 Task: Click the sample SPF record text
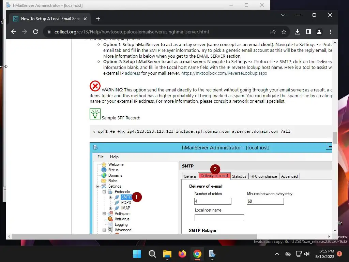pyautogui.click(x=192, y=131)
